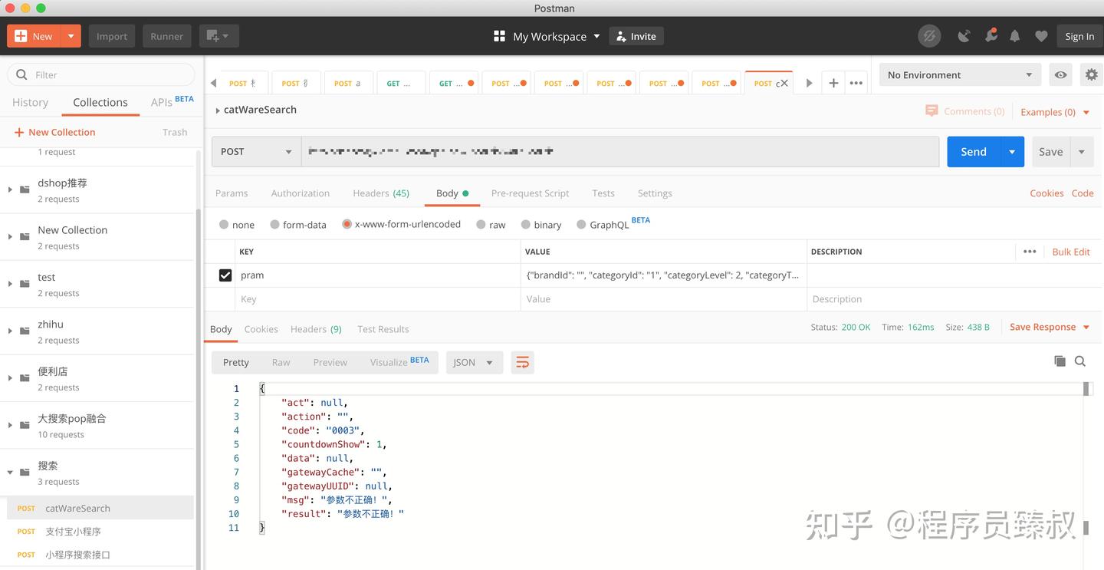The image size is (1104, 570).
Task: Toggle line wrap in response viewer
Action: point(522,362)
